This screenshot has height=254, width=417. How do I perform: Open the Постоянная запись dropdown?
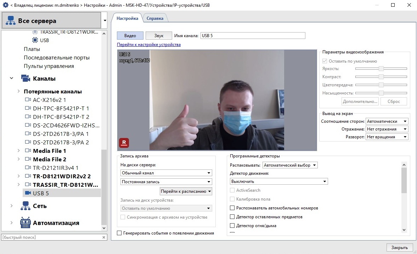coord(166,182)
